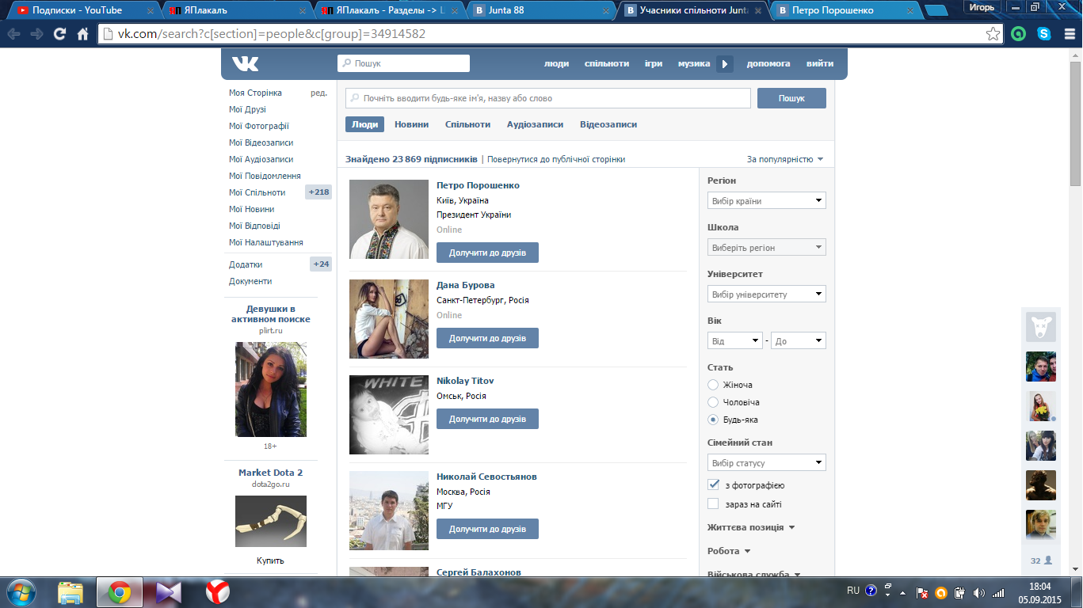Open the 'Виберіть регіон' school dropdown

point(767,247)
